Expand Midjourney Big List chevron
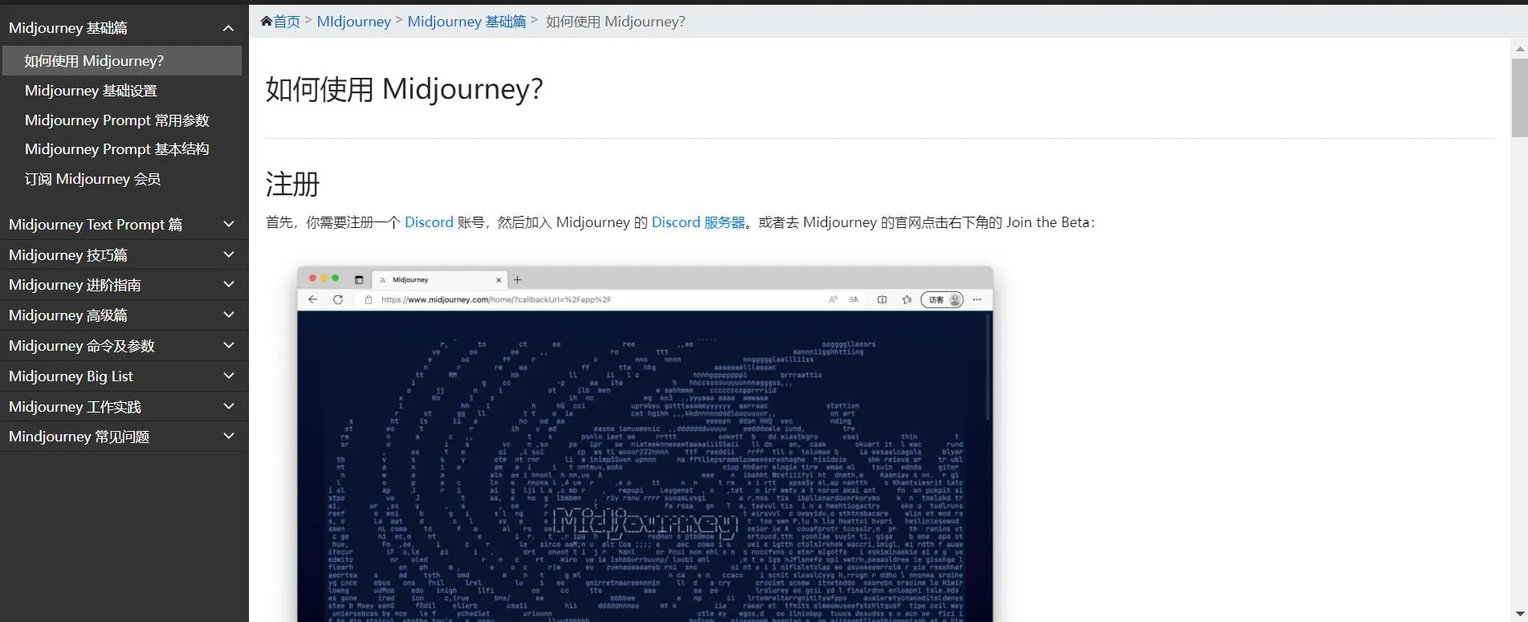Screen dimensions: 1528x622 click(229, 376)
